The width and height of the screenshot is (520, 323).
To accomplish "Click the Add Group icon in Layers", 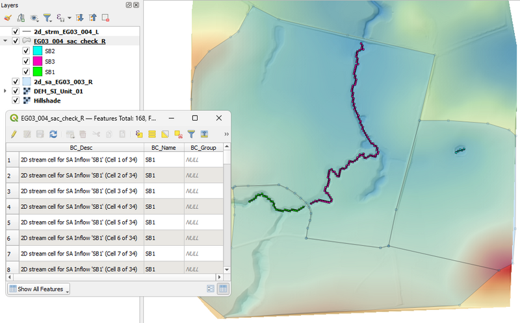I will pyautogui.click(x=21, y=18).
